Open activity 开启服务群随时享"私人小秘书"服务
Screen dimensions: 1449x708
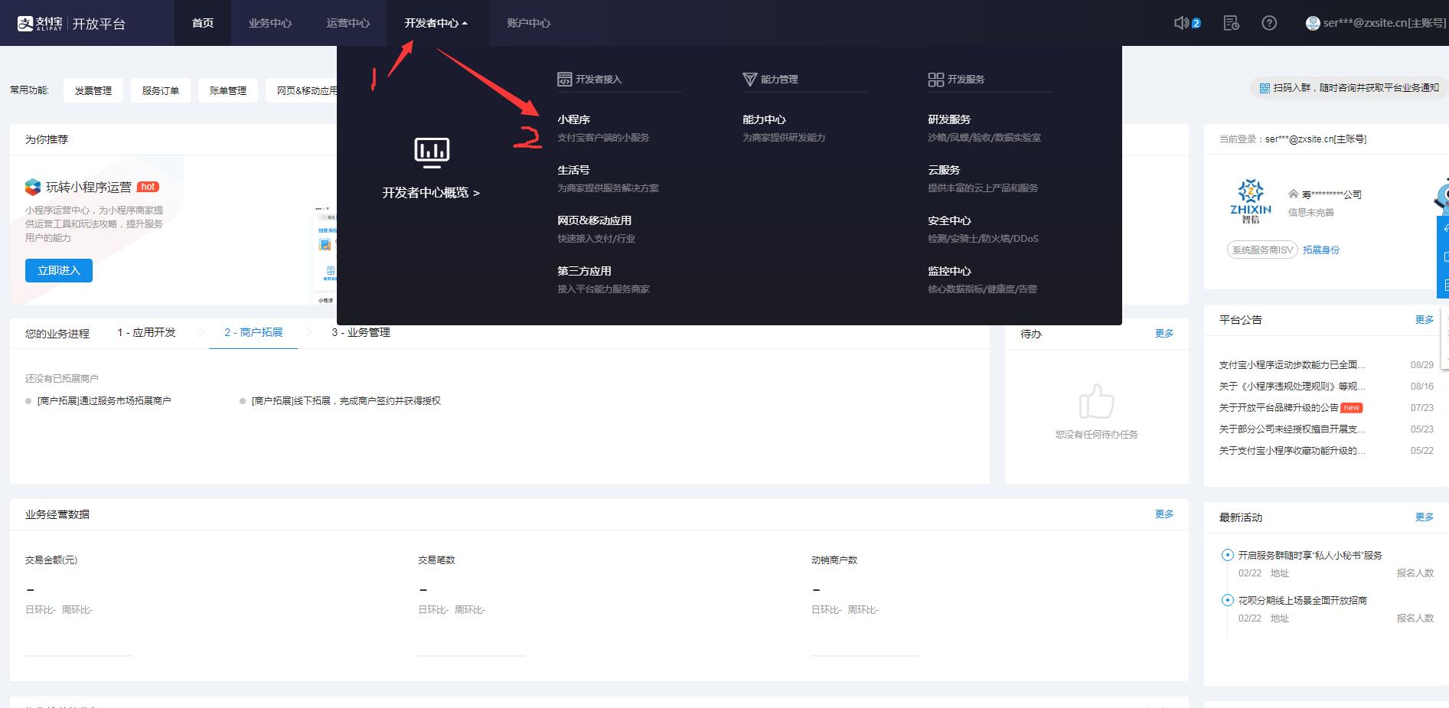pos(1310,555)
